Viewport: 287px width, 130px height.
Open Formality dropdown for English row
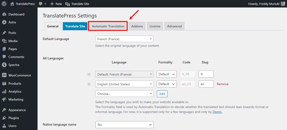tap(166, 84)
